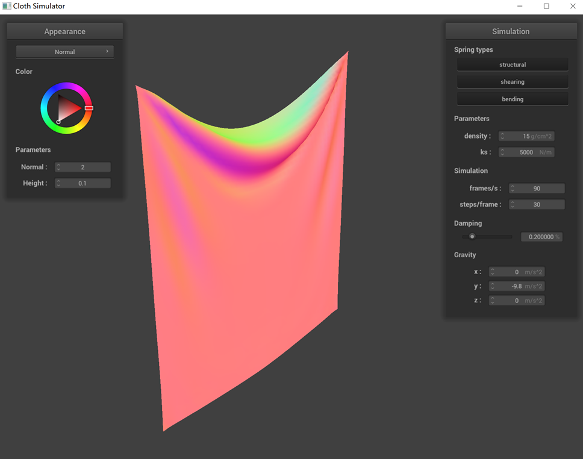Click the Damping percentage value box

[541, 237]
